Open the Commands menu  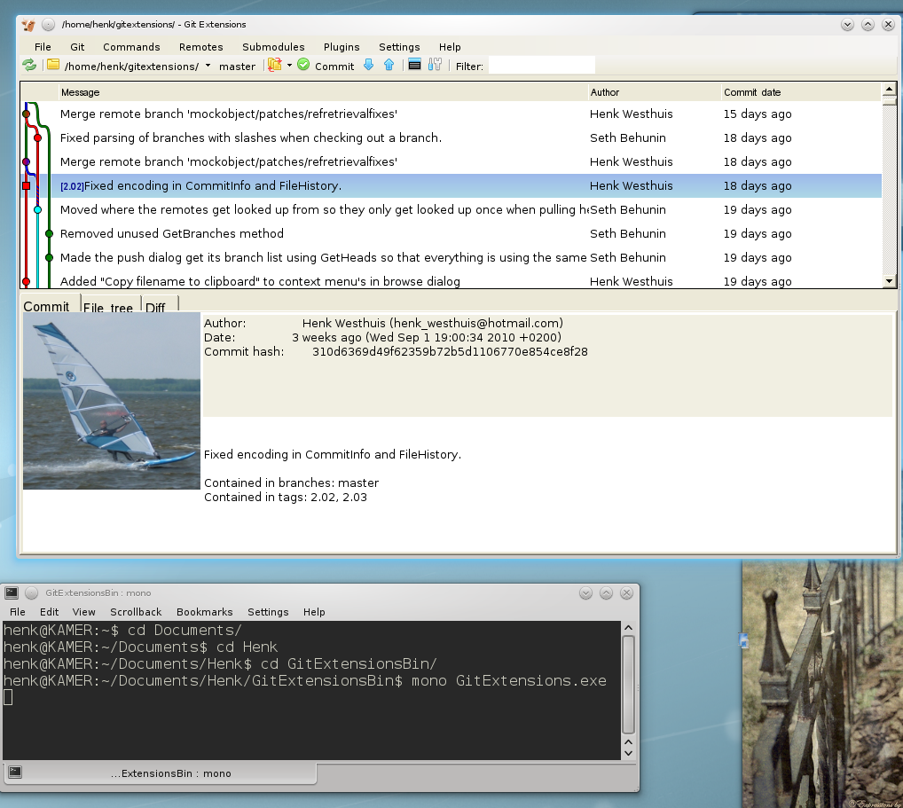(x=131, y=47)
